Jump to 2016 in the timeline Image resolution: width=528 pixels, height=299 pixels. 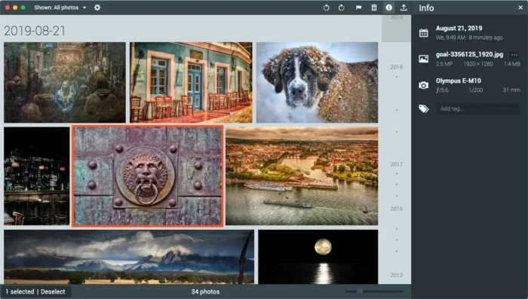point(396,209)
